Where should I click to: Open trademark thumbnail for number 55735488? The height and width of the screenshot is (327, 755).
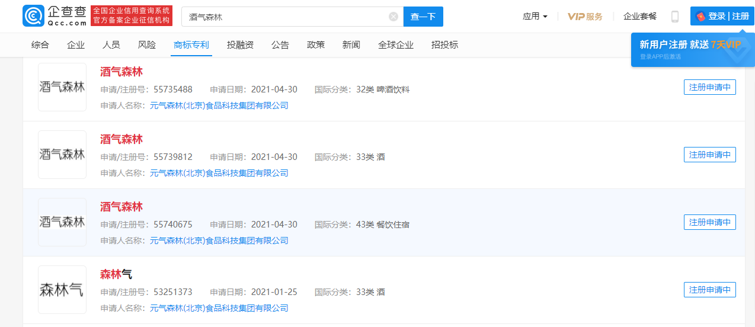[x=62, y=87]
